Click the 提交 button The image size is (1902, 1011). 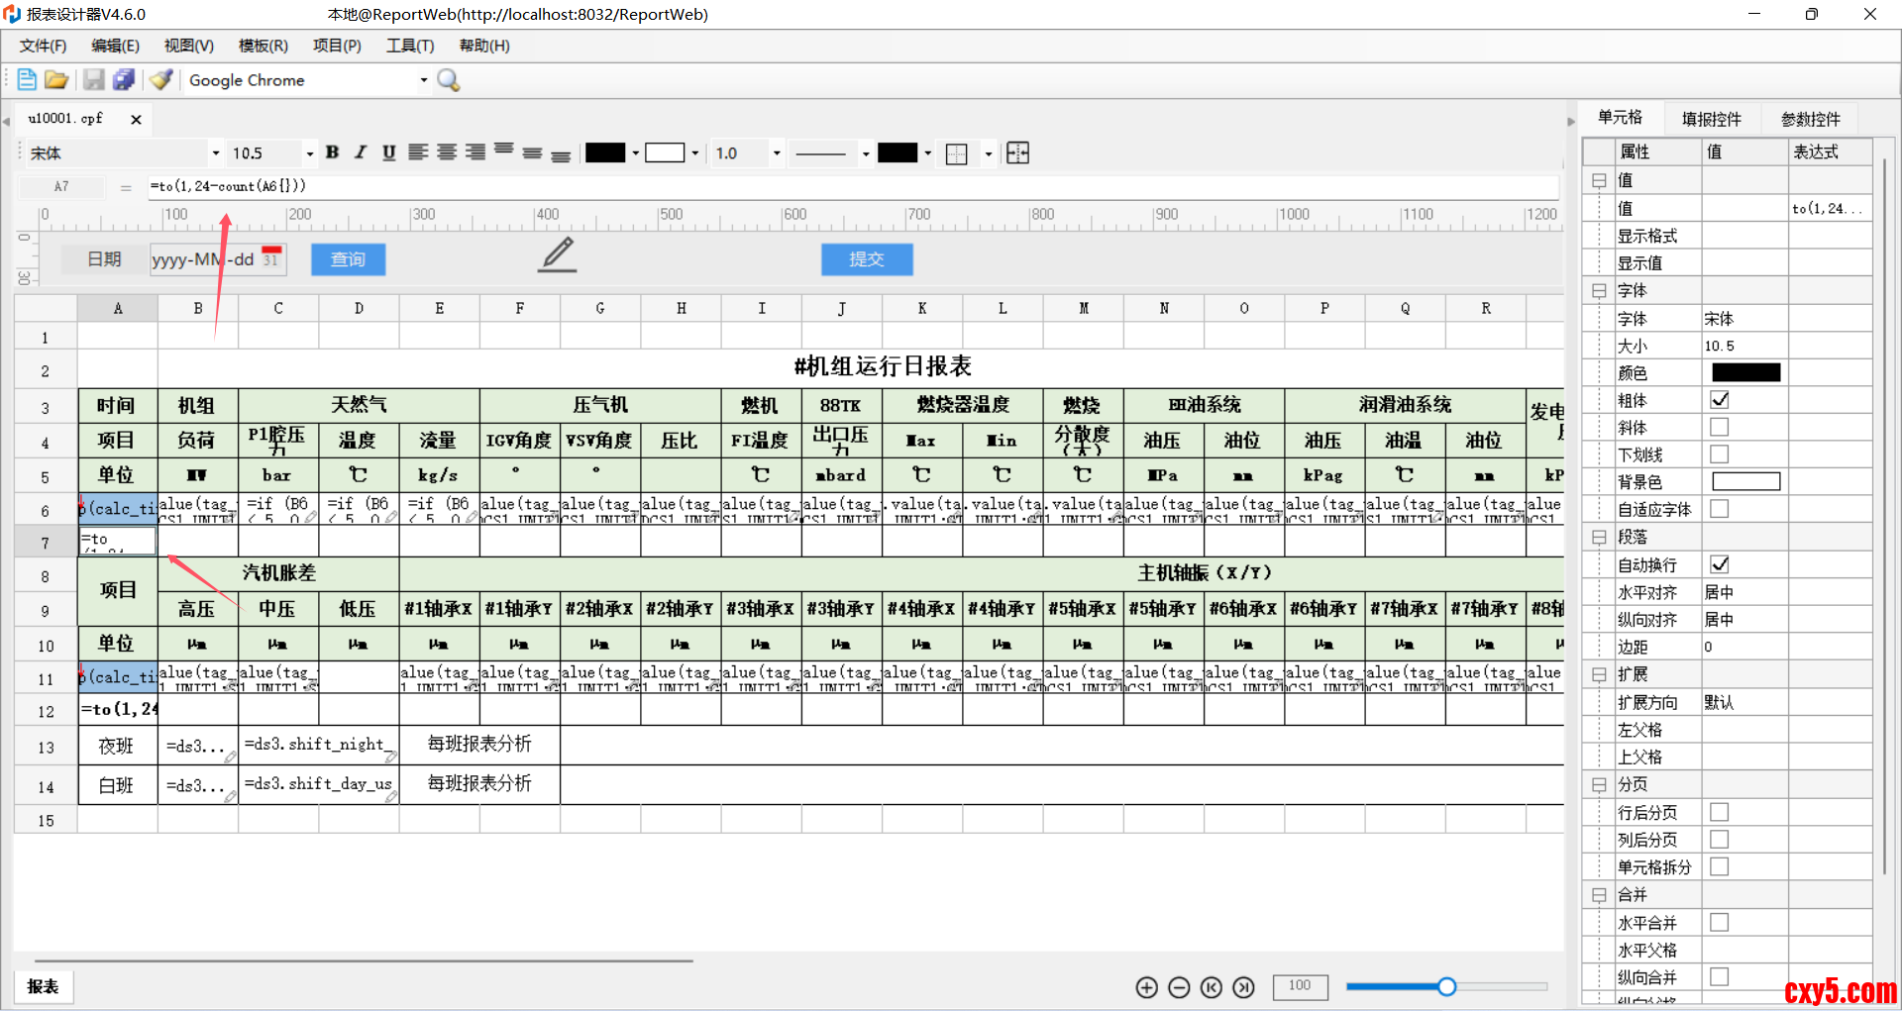coord(866,259)
